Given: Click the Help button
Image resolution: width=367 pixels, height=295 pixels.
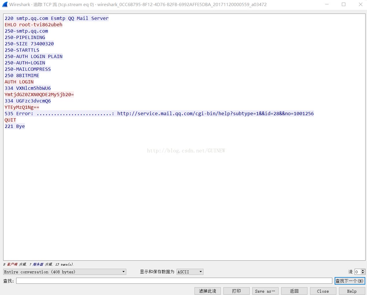Looking at the screenshot, I should click(352, 291).
